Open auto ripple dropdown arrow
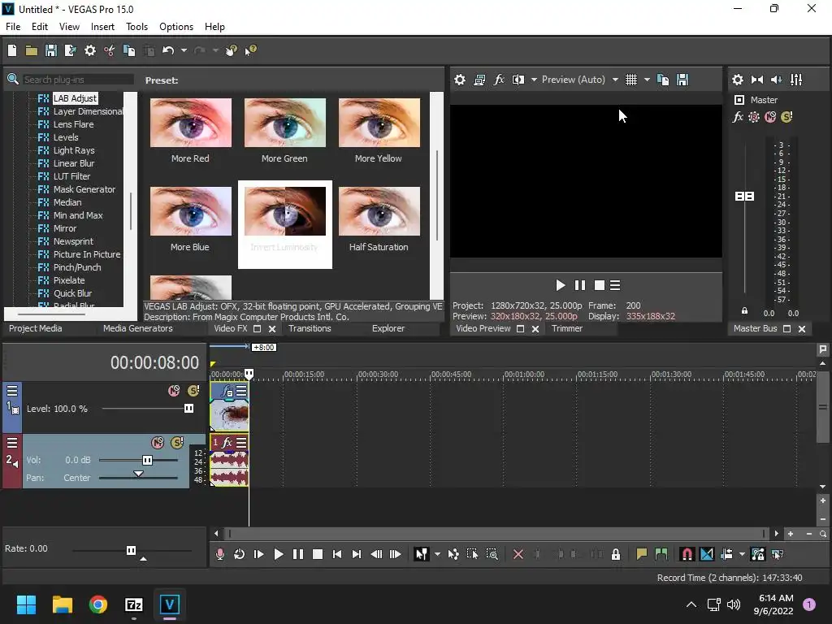Image resolution: width=832 pixels, height=624 pixels. pyautogui.click(x=742, y=554)
